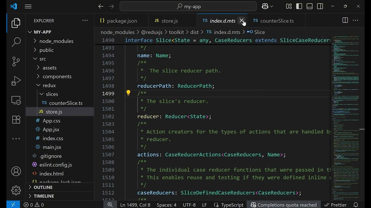Click breadcrumb @reduxjs
This screenshot has height=208, width=371.
click(x=152, y=32)
